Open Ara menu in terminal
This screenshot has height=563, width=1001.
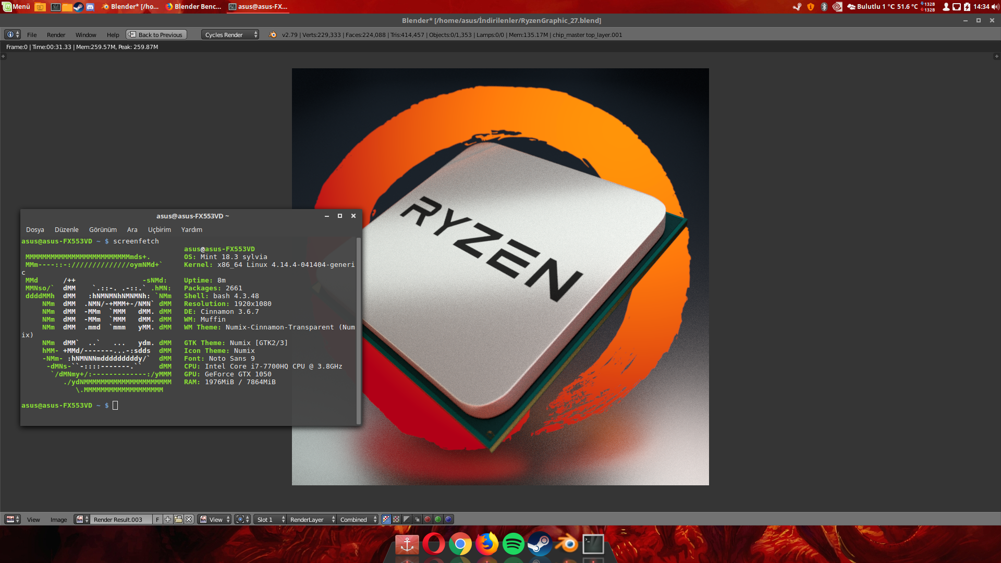[132, 229]
